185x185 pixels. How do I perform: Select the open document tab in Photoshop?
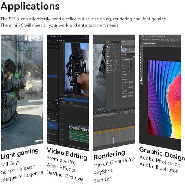[x=149, y=43]
